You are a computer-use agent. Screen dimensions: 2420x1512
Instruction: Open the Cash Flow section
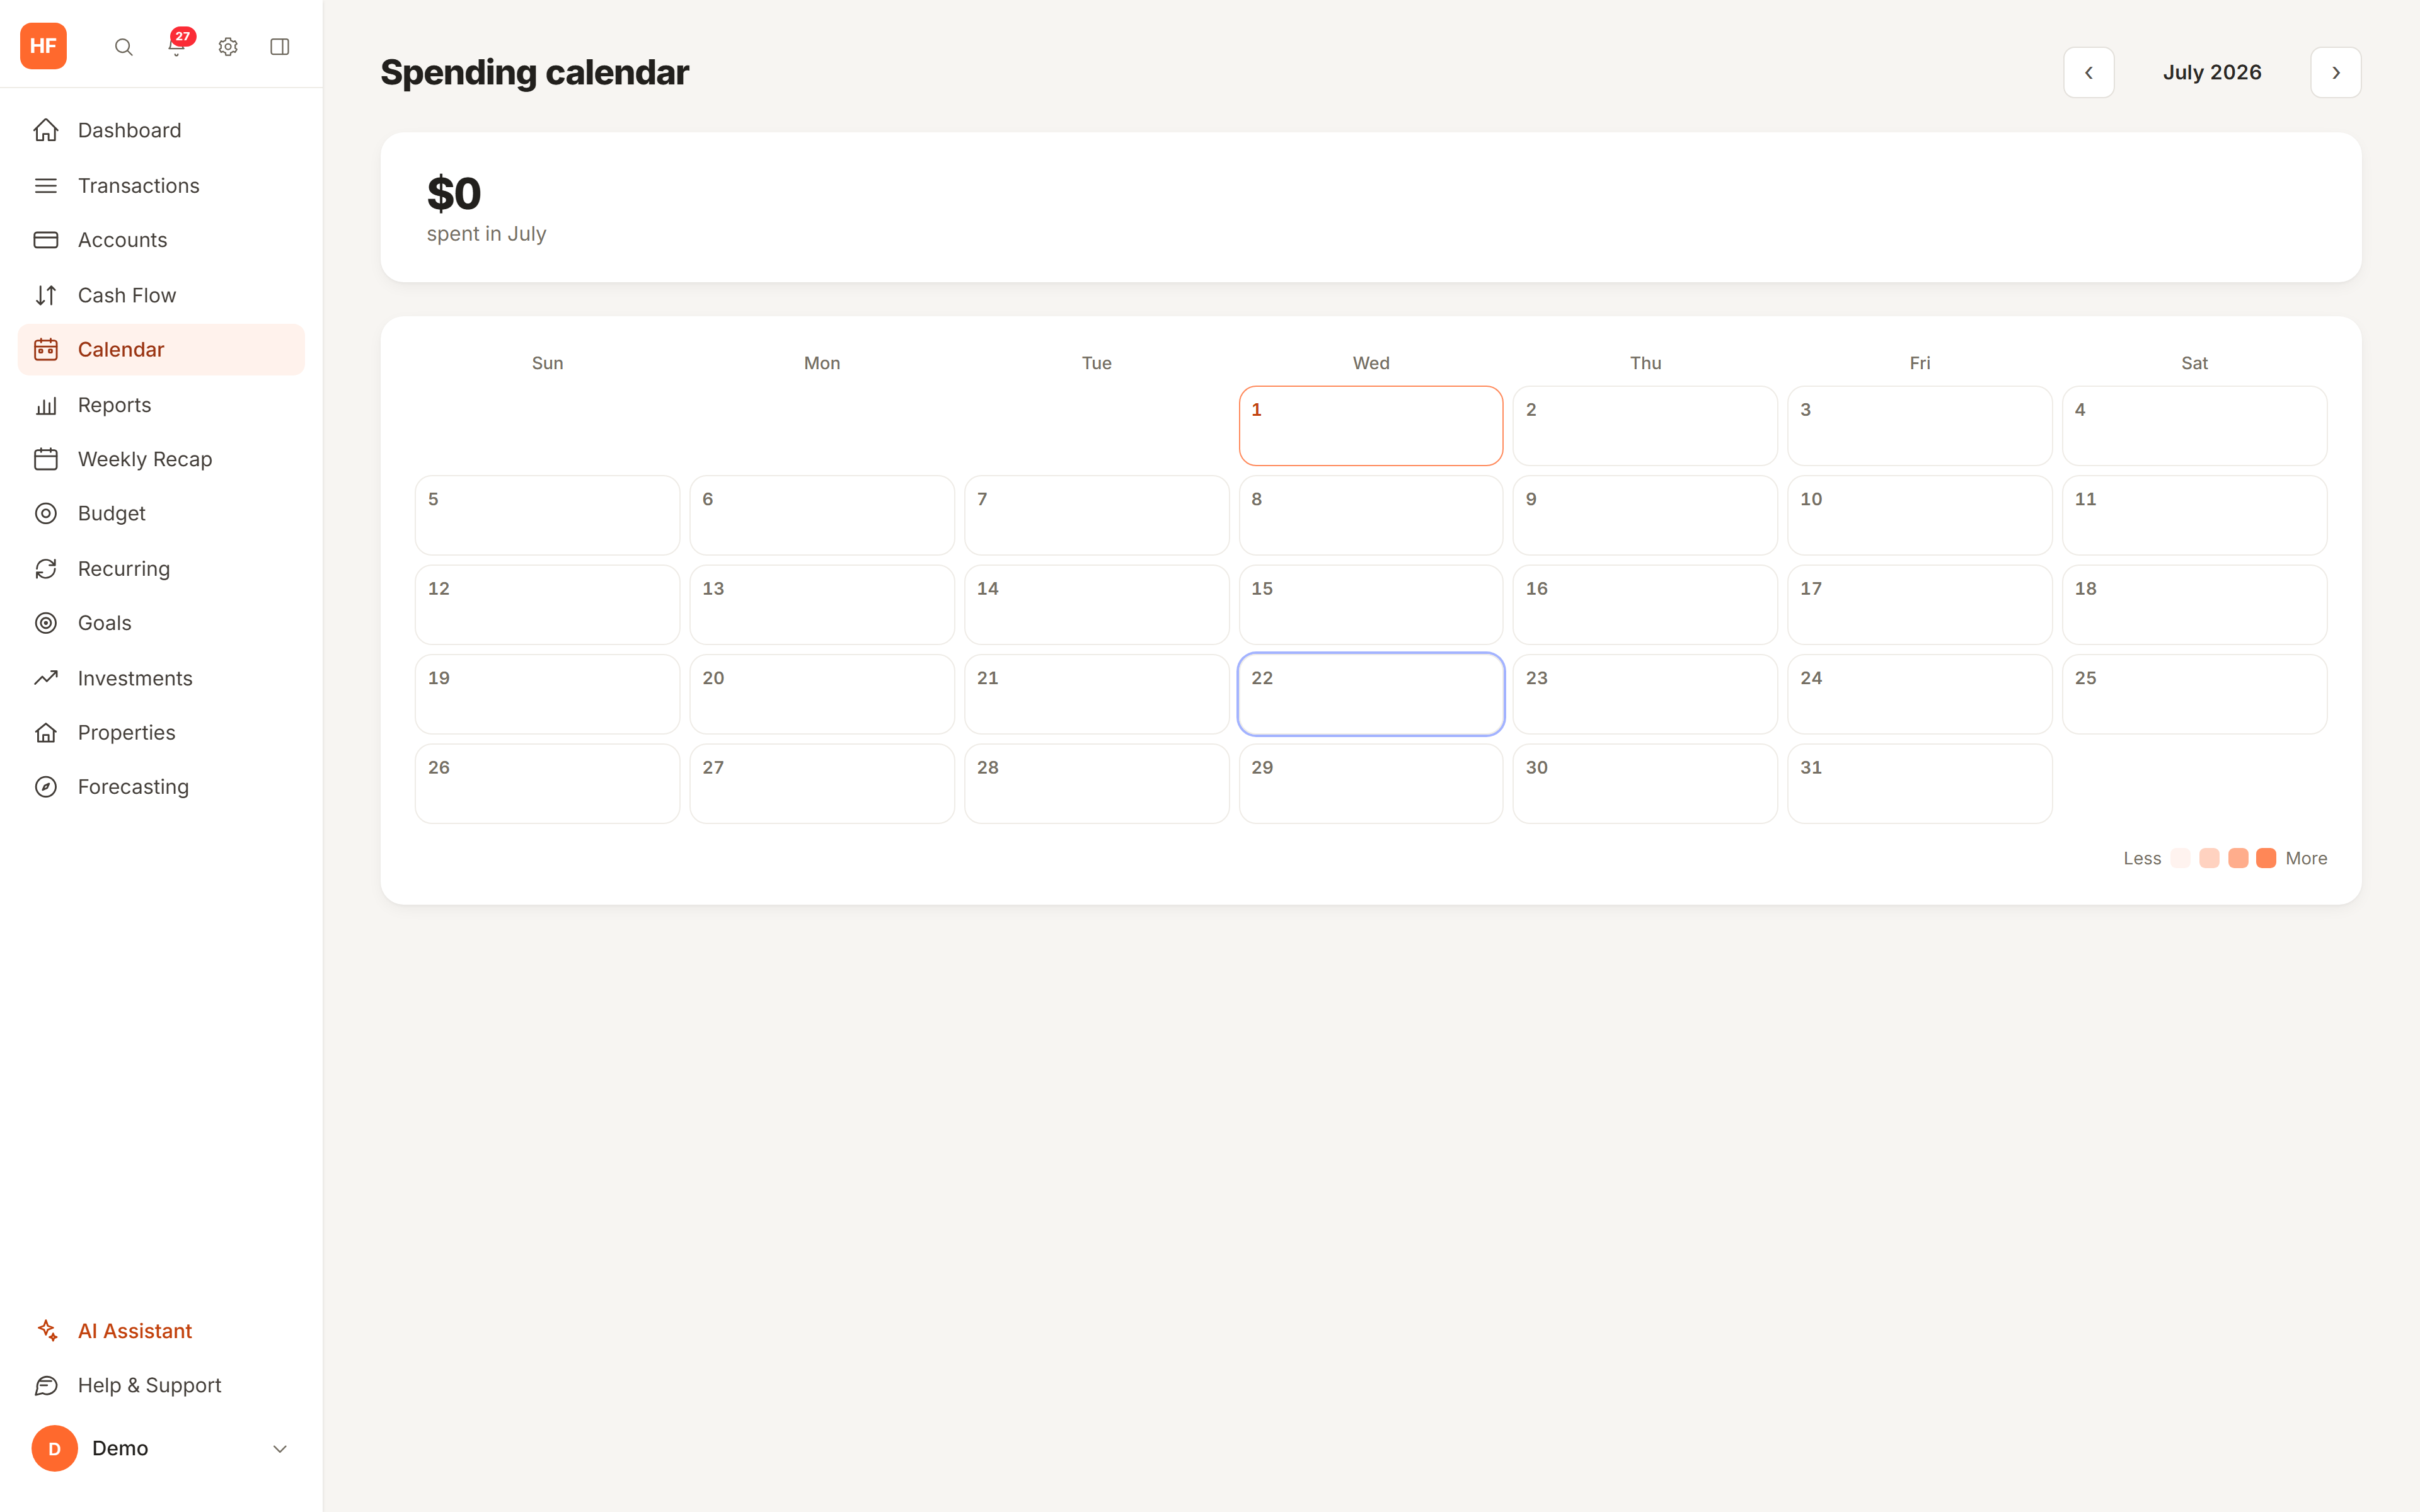(161, 295)
